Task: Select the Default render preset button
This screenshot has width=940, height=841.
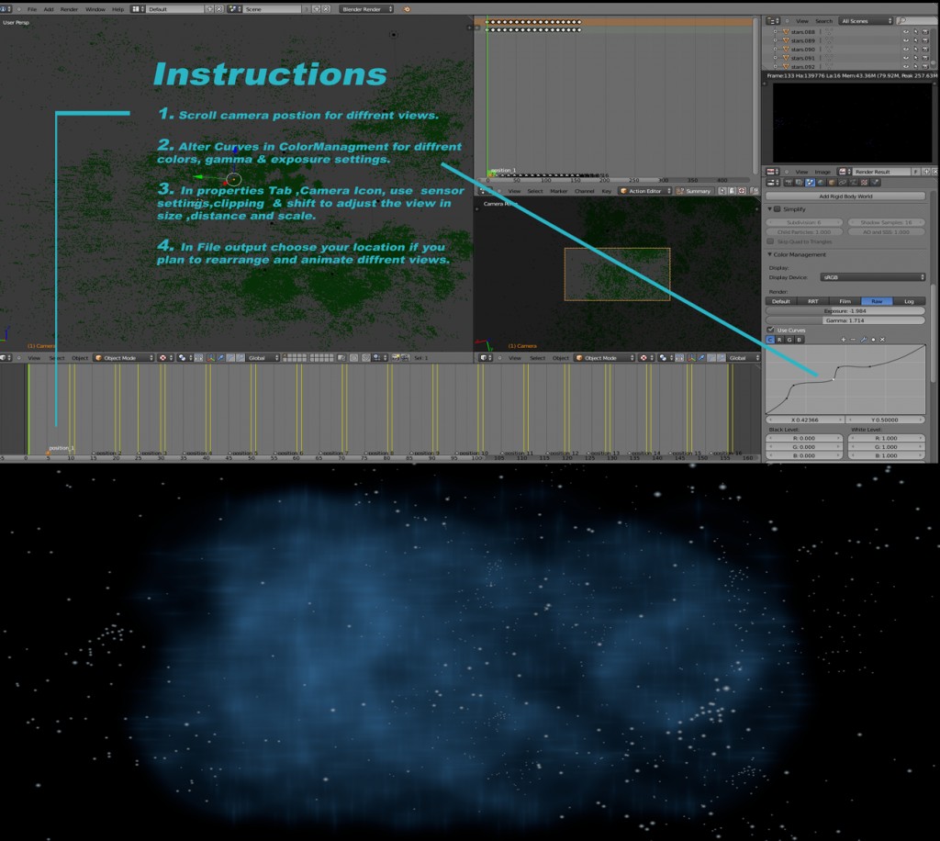Action: tap(781, 301)
